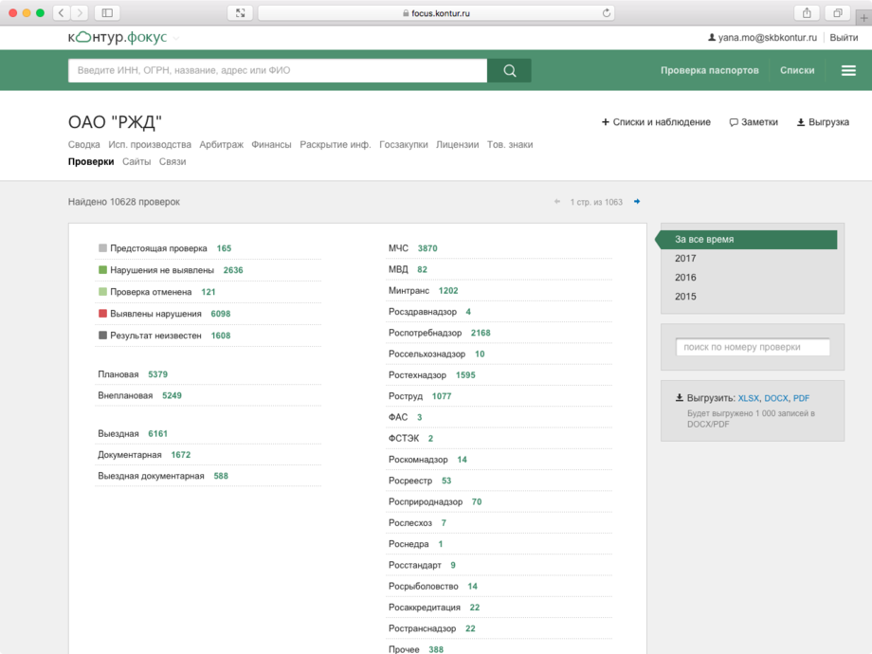Toggle Safari sidebar view icon
This screenshot has height=654, width=872.
[107, 13]
